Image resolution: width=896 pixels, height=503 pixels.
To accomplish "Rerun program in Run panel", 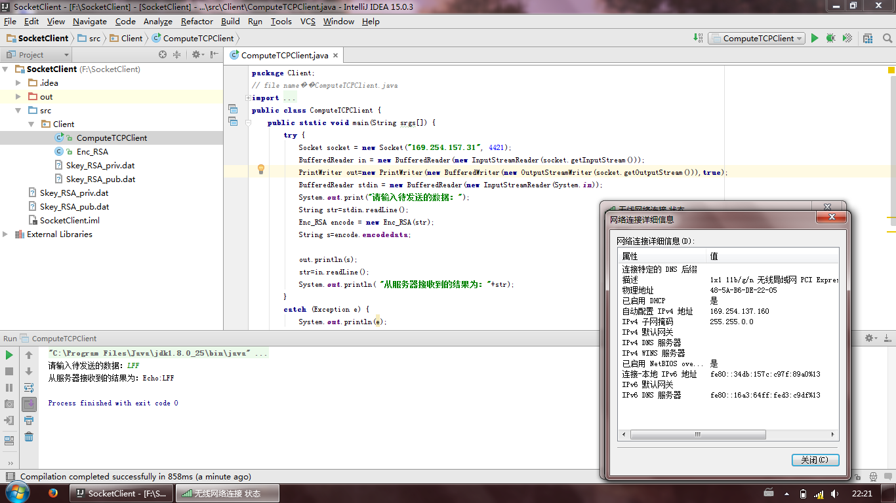I will point(9,355).
